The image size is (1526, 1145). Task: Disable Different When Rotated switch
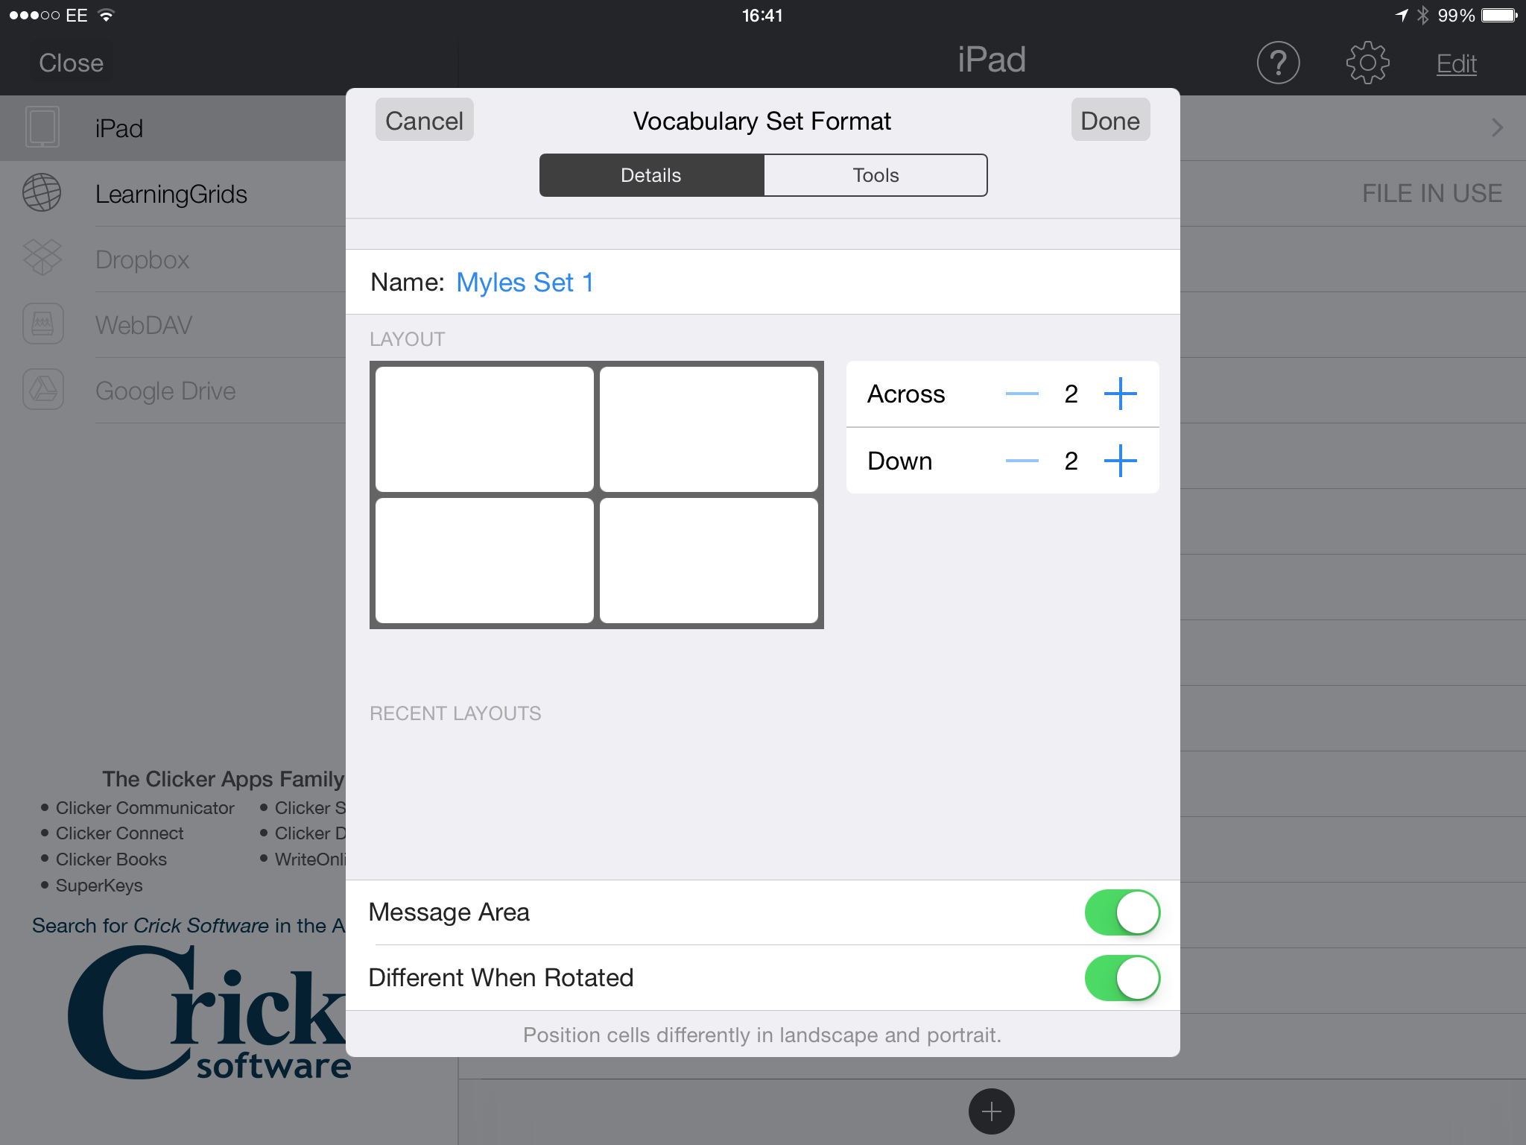coord(1122,978)
